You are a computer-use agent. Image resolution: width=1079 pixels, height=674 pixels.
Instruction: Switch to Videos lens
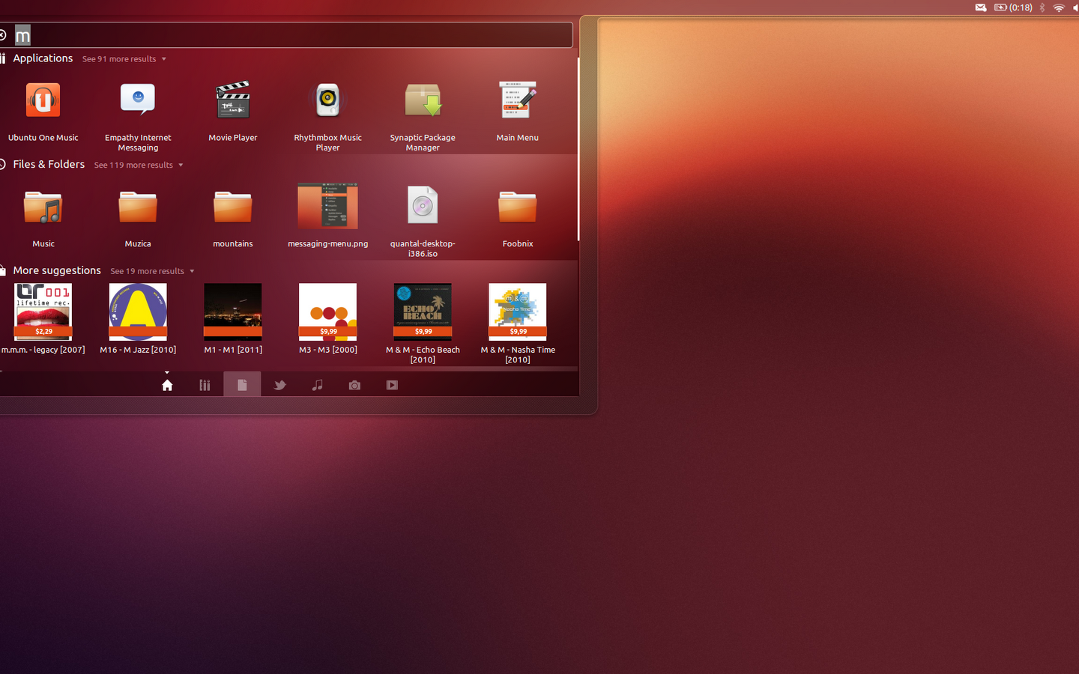coord(392,385)
